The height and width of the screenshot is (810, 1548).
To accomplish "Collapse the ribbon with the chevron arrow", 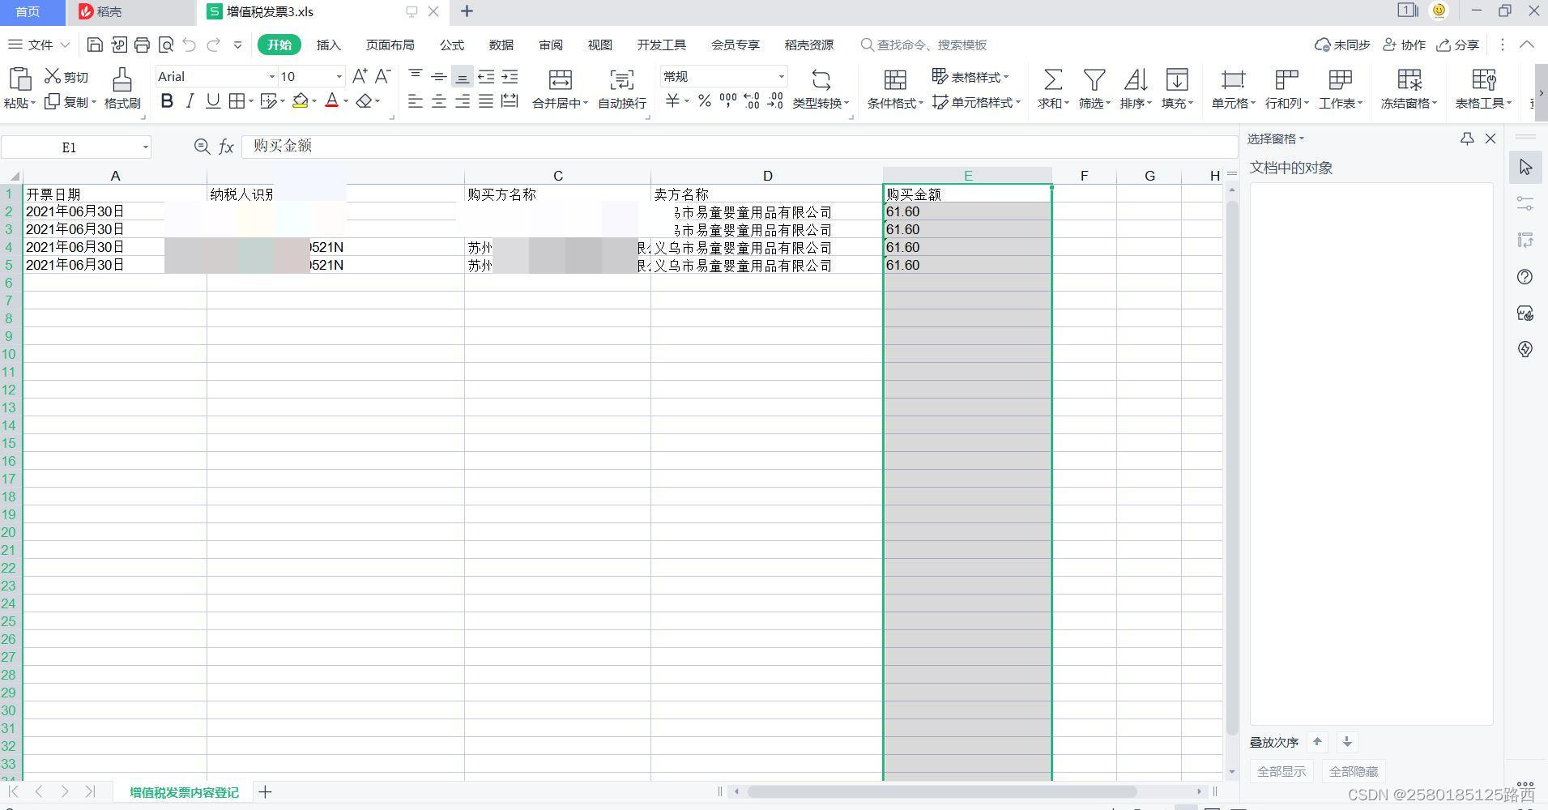I will (1527, 45).
